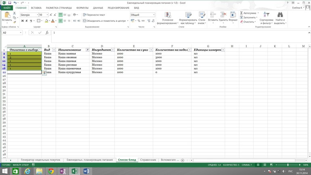
Task: Click the zoom slider in status bar
Action: [288, 165]
